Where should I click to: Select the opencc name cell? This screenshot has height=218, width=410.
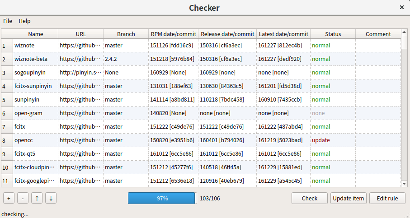point(36,140)
